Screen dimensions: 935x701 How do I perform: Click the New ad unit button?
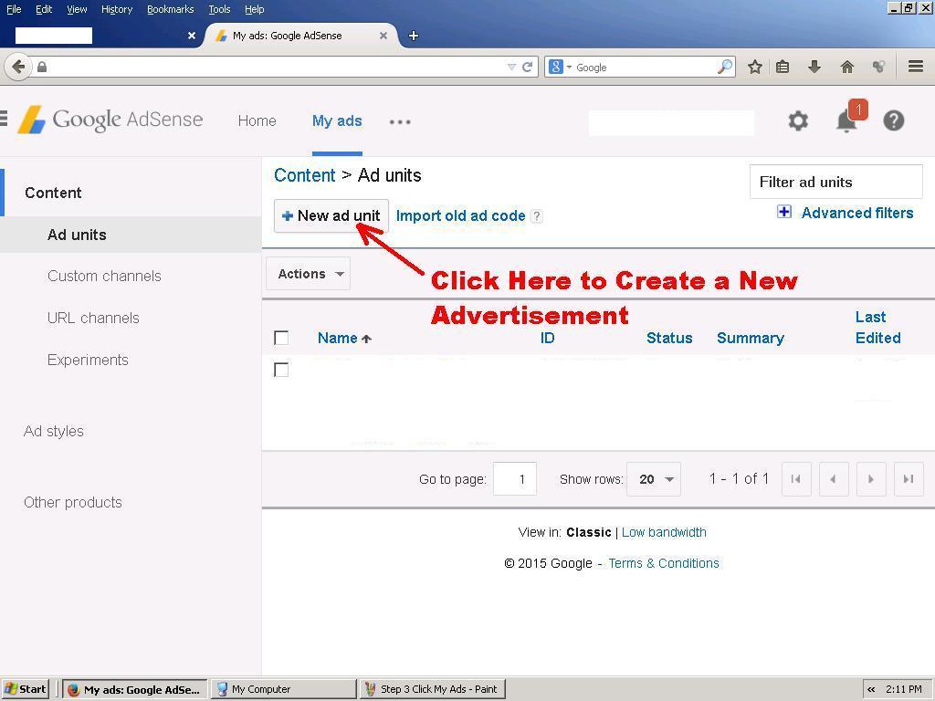331,215
